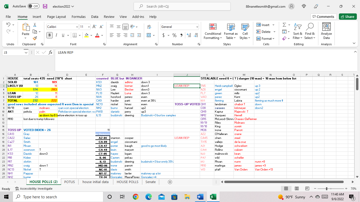
Task: Apply percent style to the cell
Action: (x=174, y=35)
